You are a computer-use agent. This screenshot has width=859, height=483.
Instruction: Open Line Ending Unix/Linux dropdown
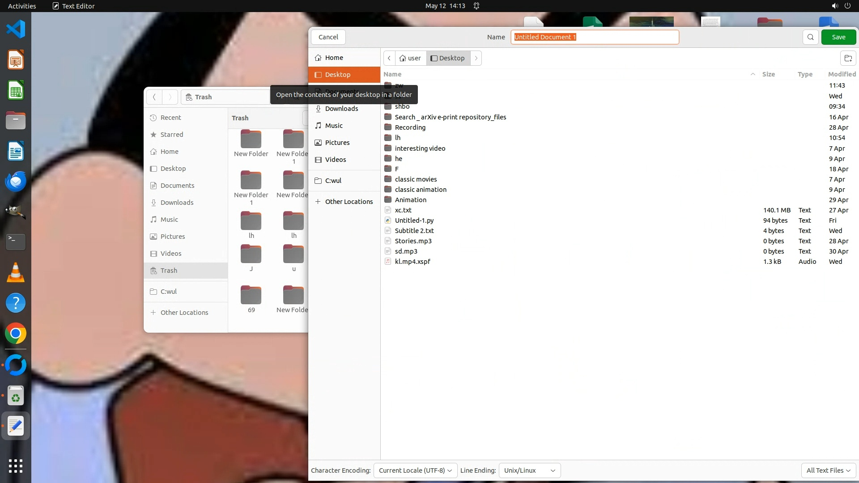(529, 470)
